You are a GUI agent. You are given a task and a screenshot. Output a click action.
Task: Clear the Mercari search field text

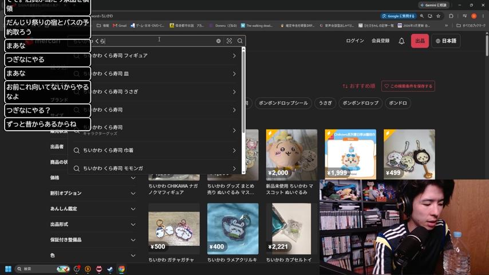218,41
